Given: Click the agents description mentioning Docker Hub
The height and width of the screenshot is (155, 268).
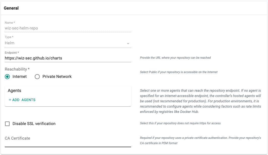Looking at the screenshot, I should pos(200,101).
